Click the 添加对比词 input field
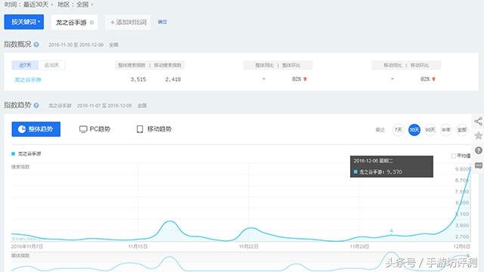This screenshot has width=484, height=272. click(x=128, y=22)
